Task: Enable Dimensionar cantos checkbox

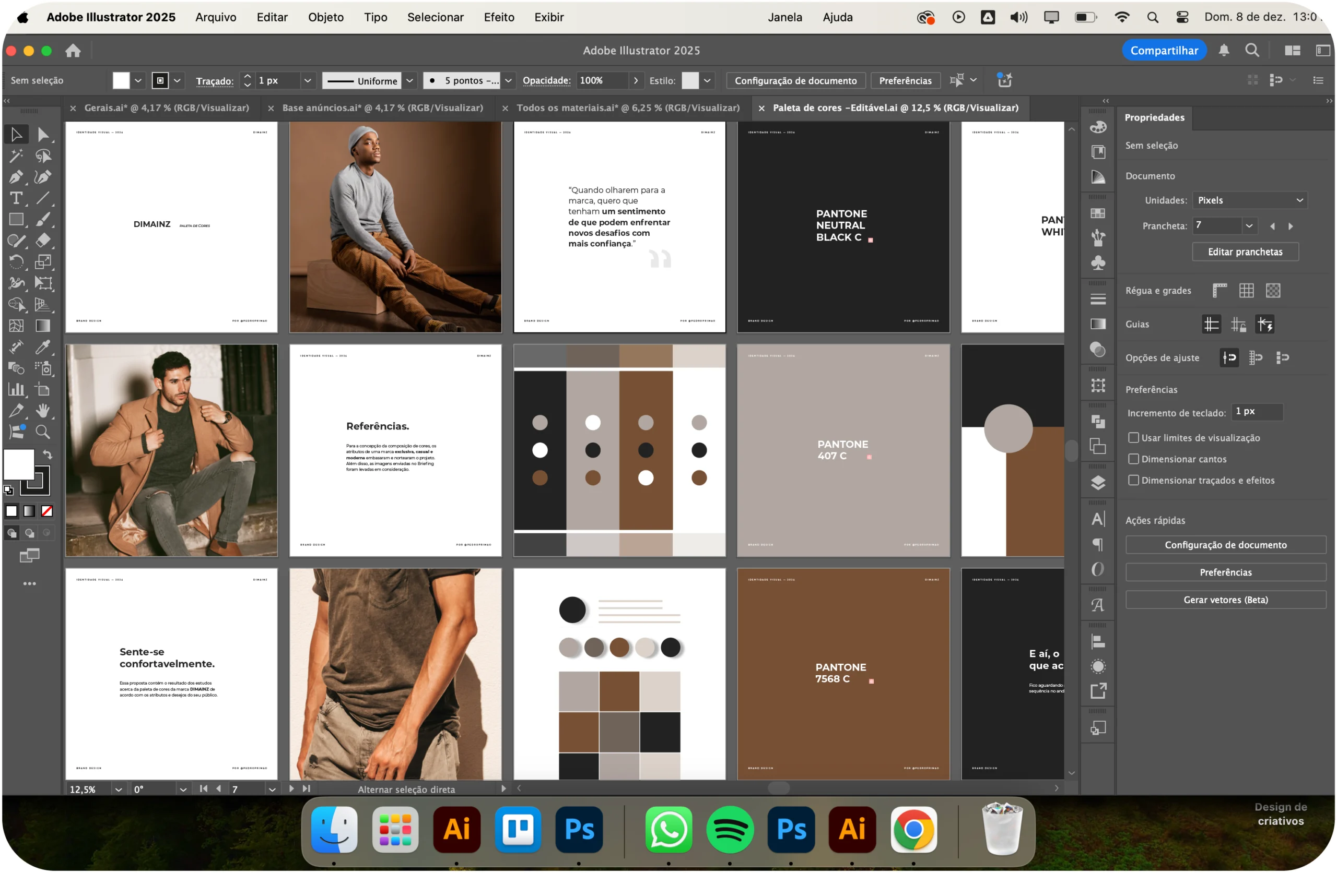Action: coord(1134,459)
